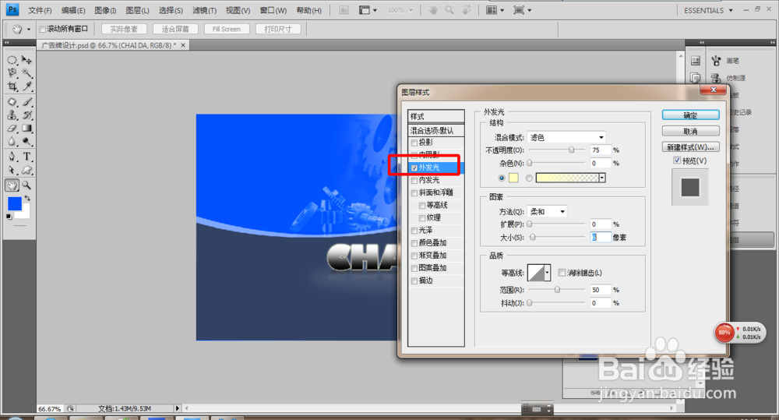This screenshot has width=779, height=420.
Task: Select the Brush tool in toolbox
Action: point(26,102)
